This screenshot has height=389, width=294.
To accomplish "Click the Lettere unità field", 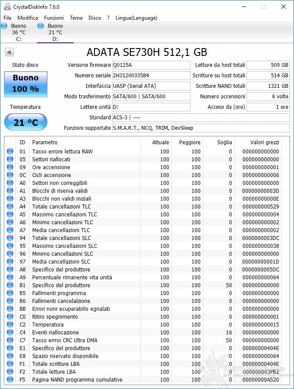I will coord(151,107).
